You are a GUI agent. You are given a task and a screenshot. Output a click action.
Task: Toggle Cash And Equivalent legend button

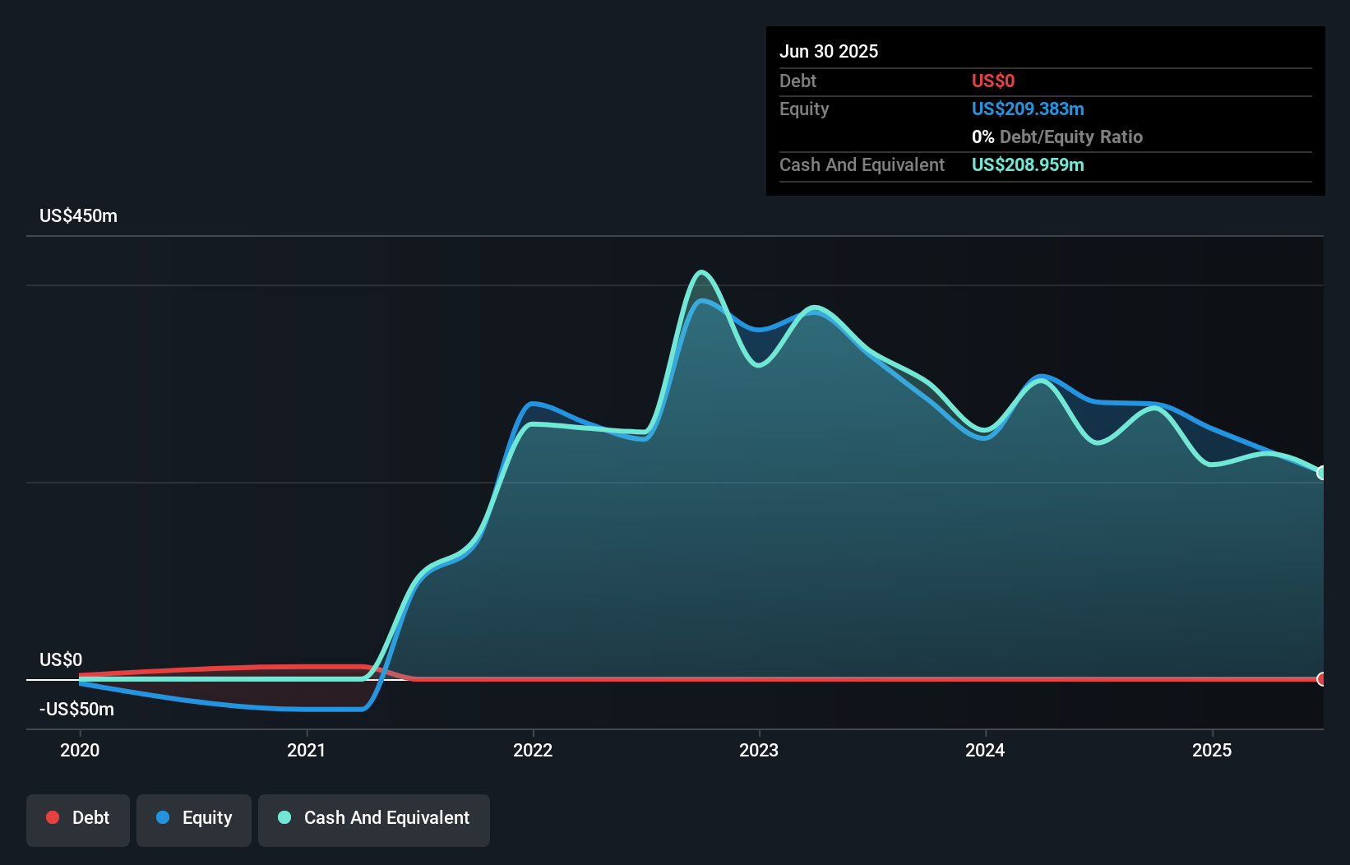[x=374, y=819]
